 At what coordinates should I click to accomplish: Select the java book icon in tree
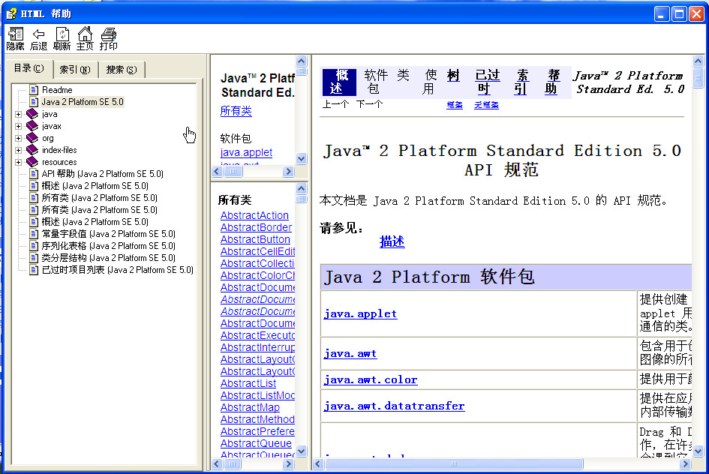(32, 114)
